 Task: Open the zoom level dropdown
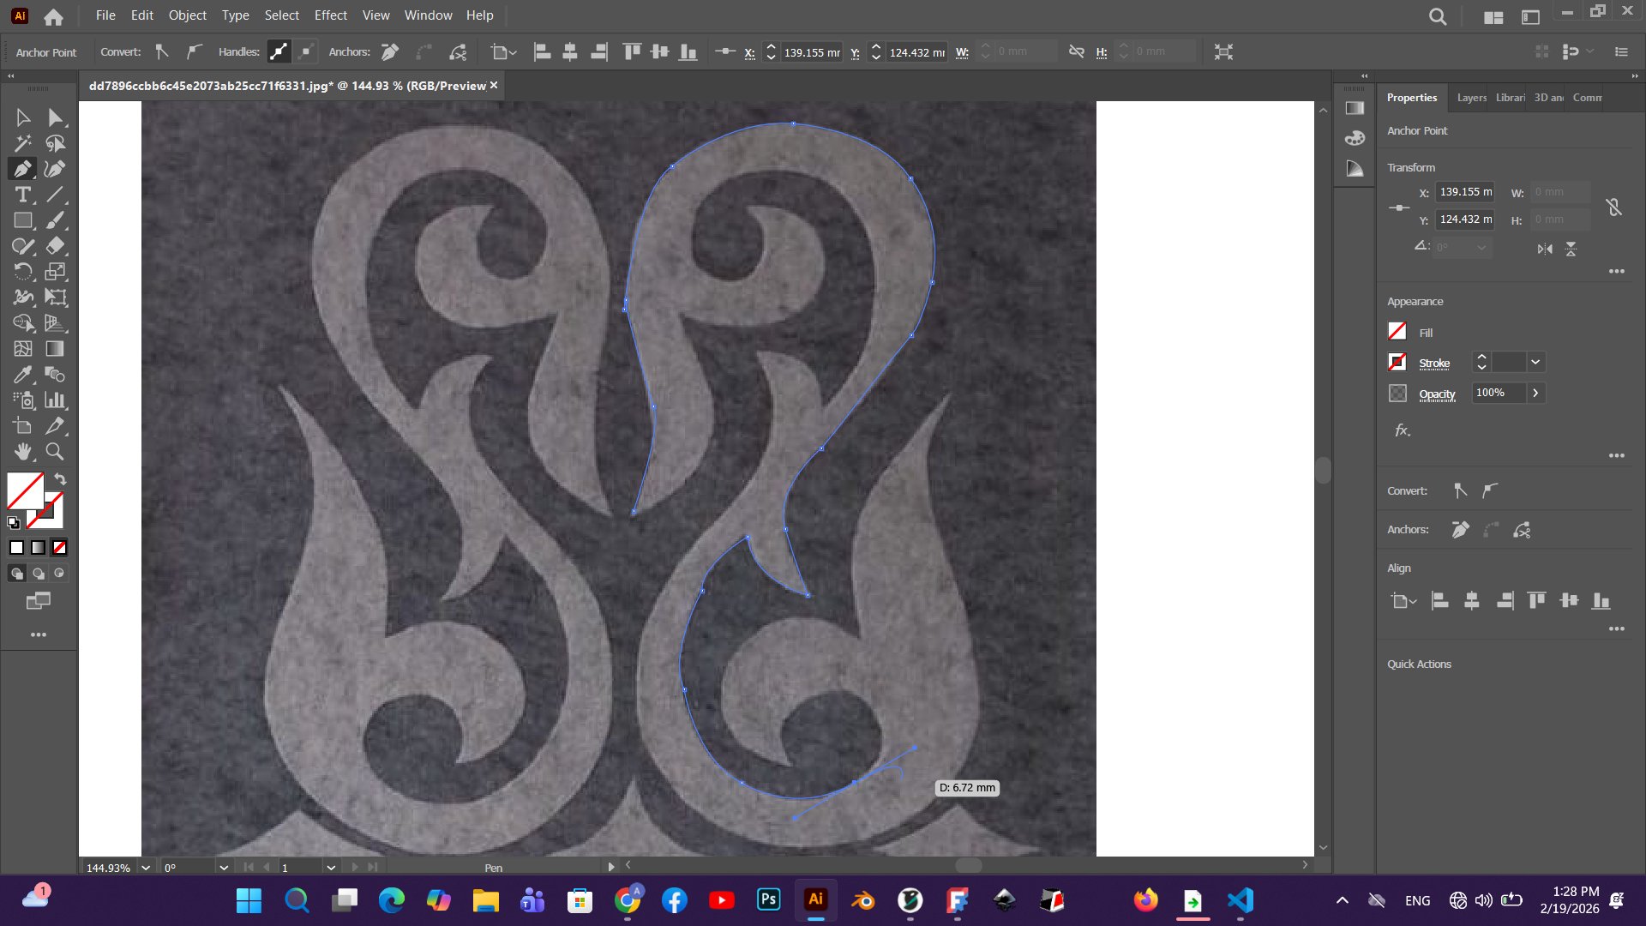(x=146, y=868)
